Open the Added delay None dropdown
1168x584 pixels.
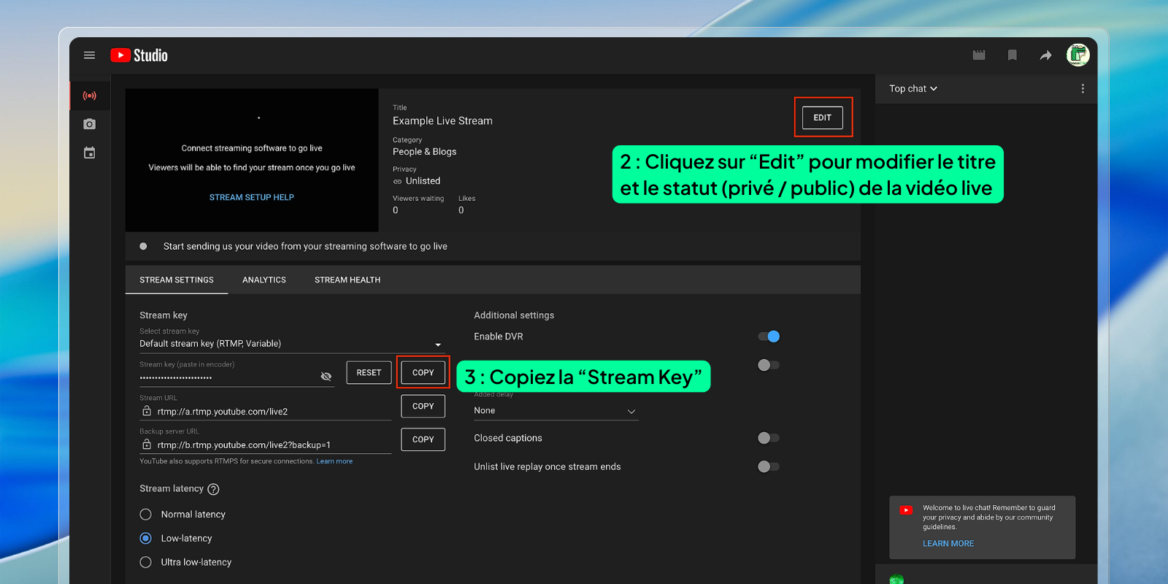[x=556, y=411]
